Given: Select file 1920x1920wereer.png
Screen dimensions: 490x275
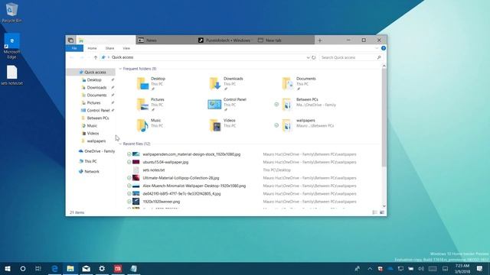Looking at the screenshot, I should coord(162,202).
